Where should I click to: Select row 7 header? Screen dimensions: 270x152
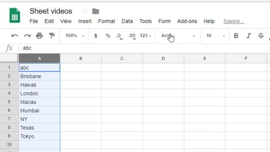point(9,119)
